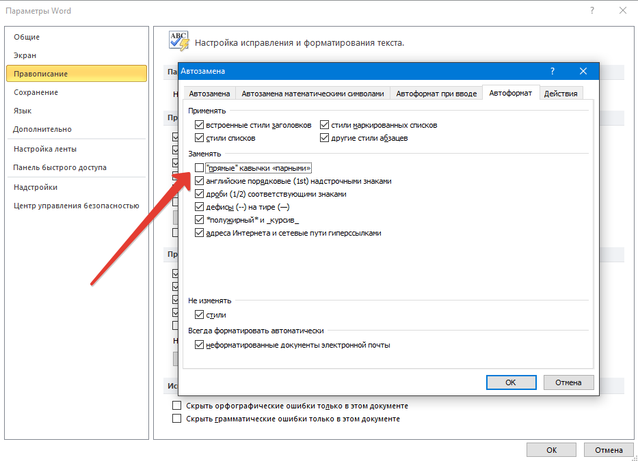Close the Автозамена dialog with X

(x=583, y=71)
